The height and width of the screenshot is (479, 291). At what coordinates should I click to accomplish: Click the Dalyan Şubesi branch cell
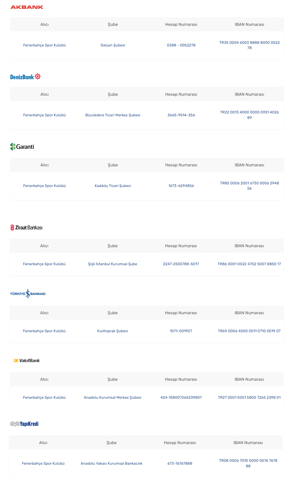coord(113,45)
